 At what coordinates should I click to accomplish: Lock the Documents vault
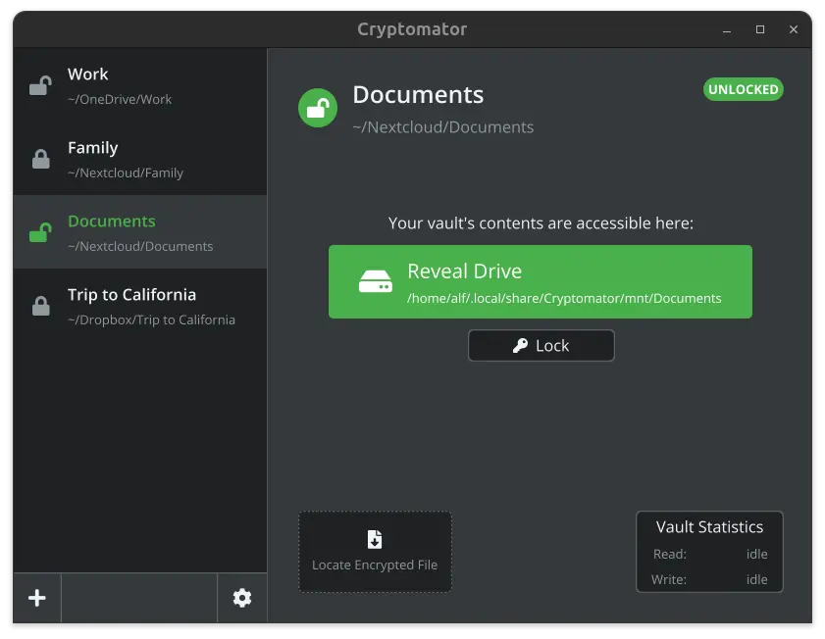[541, 345]
